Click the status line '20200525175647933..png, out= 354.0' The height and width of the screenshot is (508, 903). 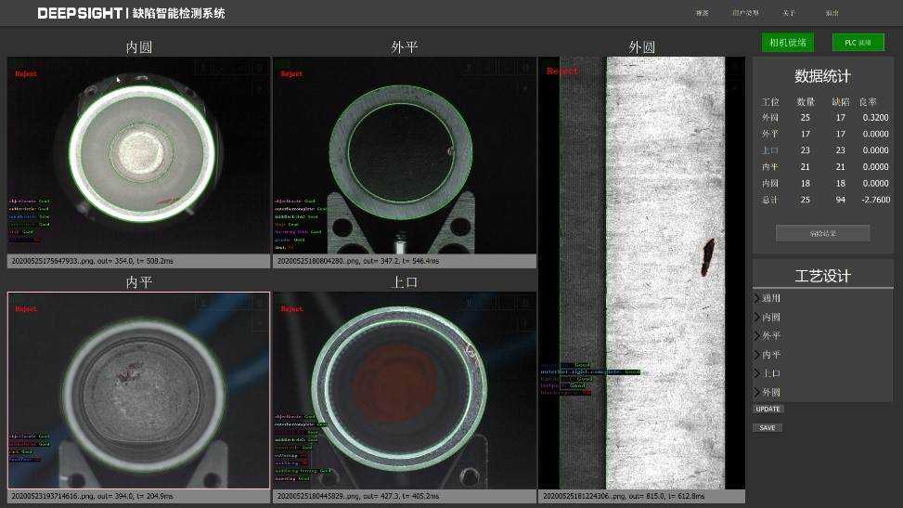[x=139, y=261]
